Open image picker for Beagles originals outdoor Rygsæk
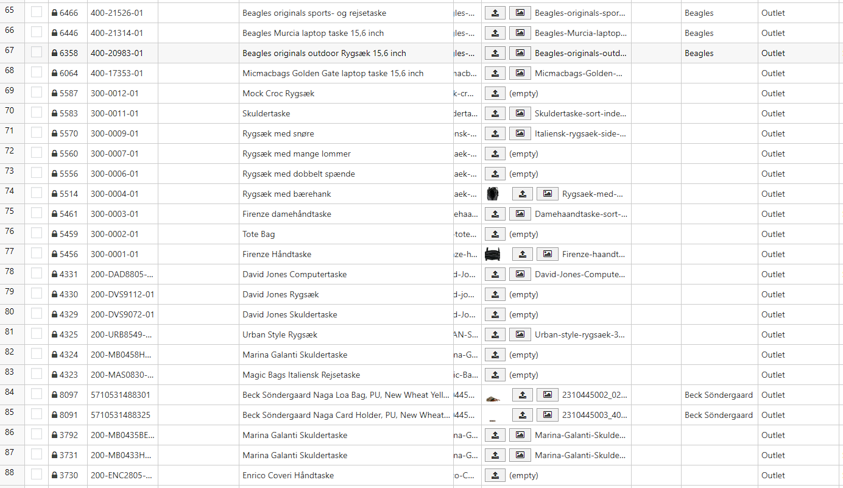Screen dimensions: 843x488 [520, 53]
